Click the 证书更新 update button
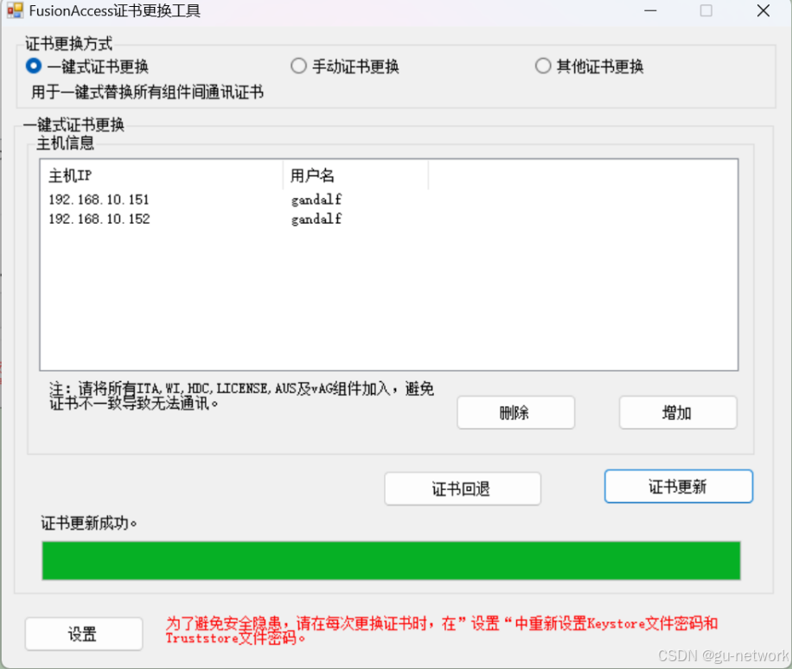This screenshot has height=669, width=792. click(679, 487)
